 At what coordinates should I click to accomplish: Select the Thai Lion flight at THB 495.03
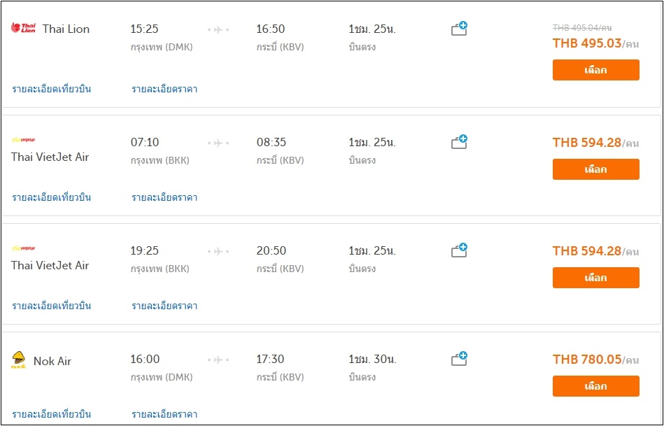coord(595,70)
